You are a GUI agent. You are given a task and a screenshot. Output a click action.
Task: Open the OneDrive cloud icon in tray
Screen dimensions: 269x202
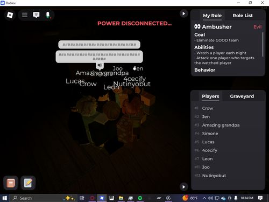coord(223,198)
